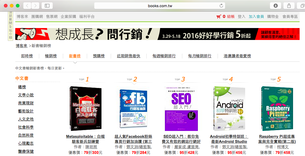305x156 pixels.
Task: Click 結帳 checkout link
Action: point(231,17)
